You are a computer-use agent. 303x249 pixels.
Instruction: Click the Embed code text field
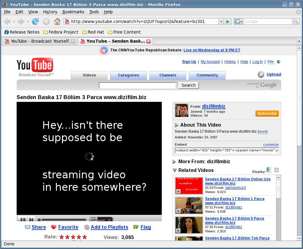click(227, 150)
